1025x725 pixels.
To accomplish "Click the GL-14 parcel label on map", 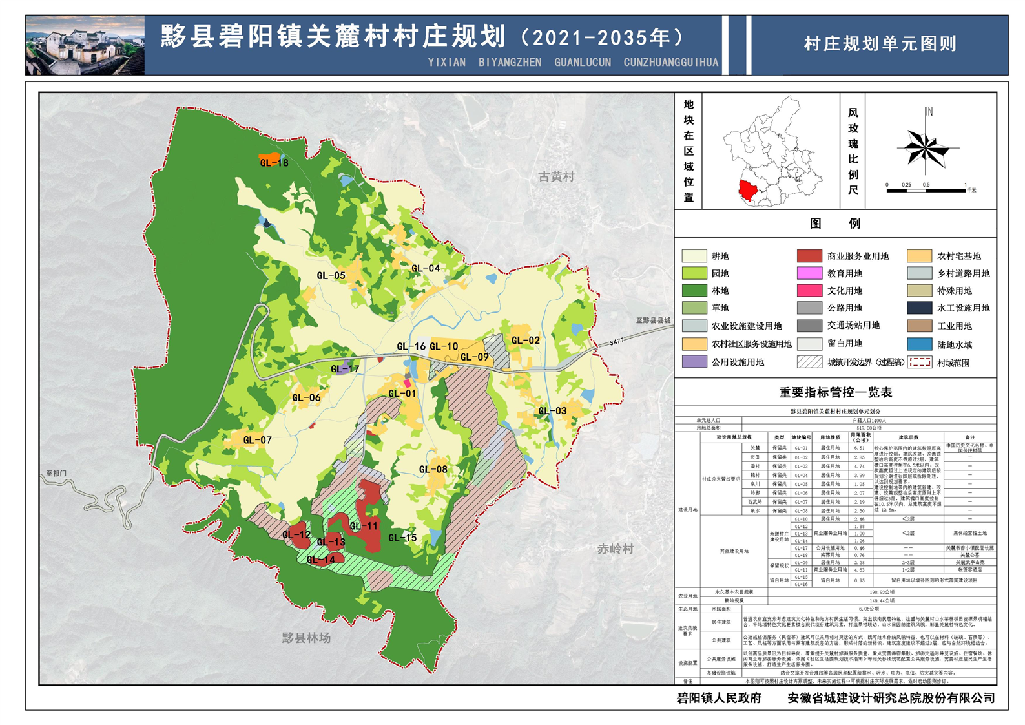I will click(321, 560).
